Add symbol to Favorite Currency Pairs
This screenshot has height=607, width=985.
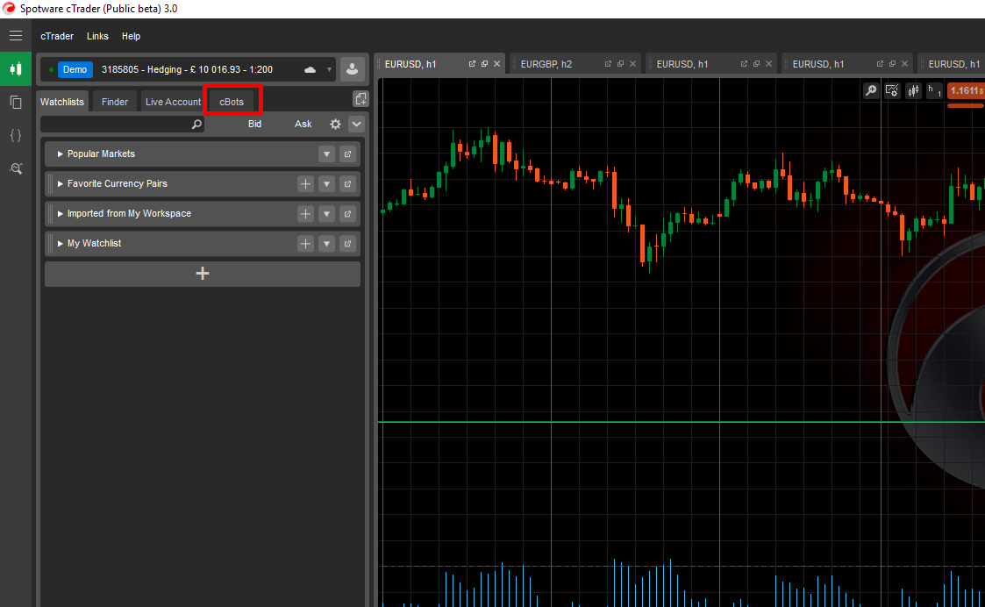[x=305, y=183]
